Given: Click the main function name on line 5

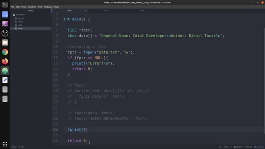Looking at the screenshot, I should 77,19.
